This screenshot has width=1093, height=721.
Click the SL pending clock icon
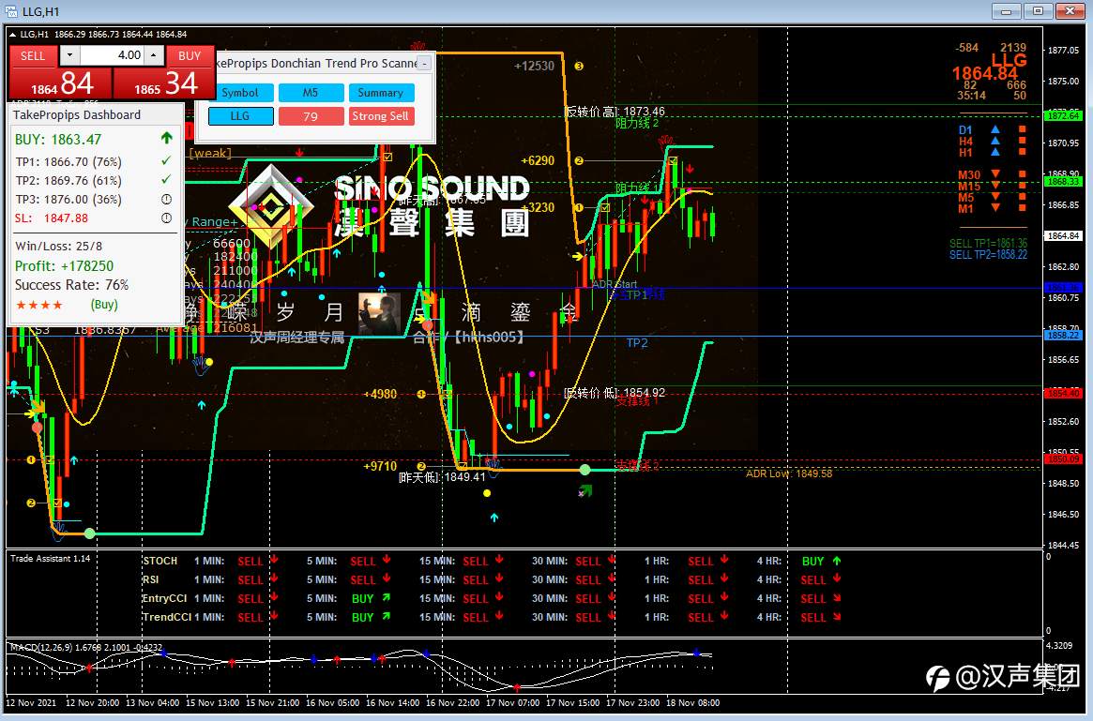167,218
